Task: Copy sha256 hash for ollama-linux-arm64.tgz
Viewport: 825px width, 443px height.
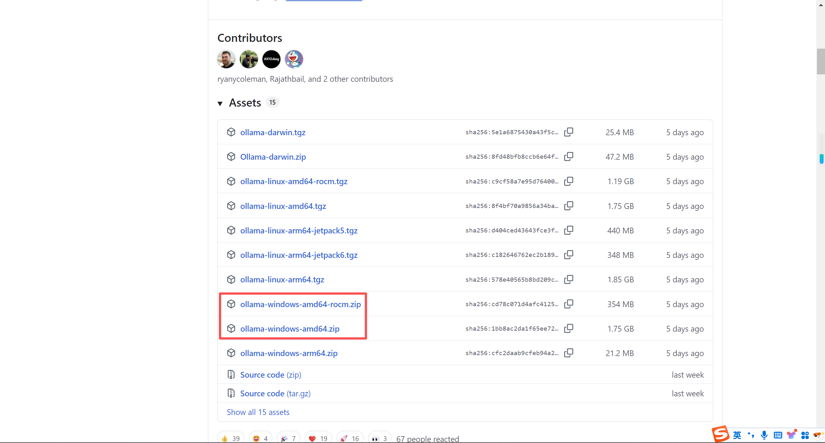Action: tap(568, 279)
